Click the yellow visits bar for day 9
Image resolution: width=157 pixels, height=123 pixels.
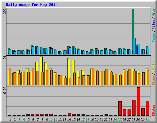(x=46, y=66)
